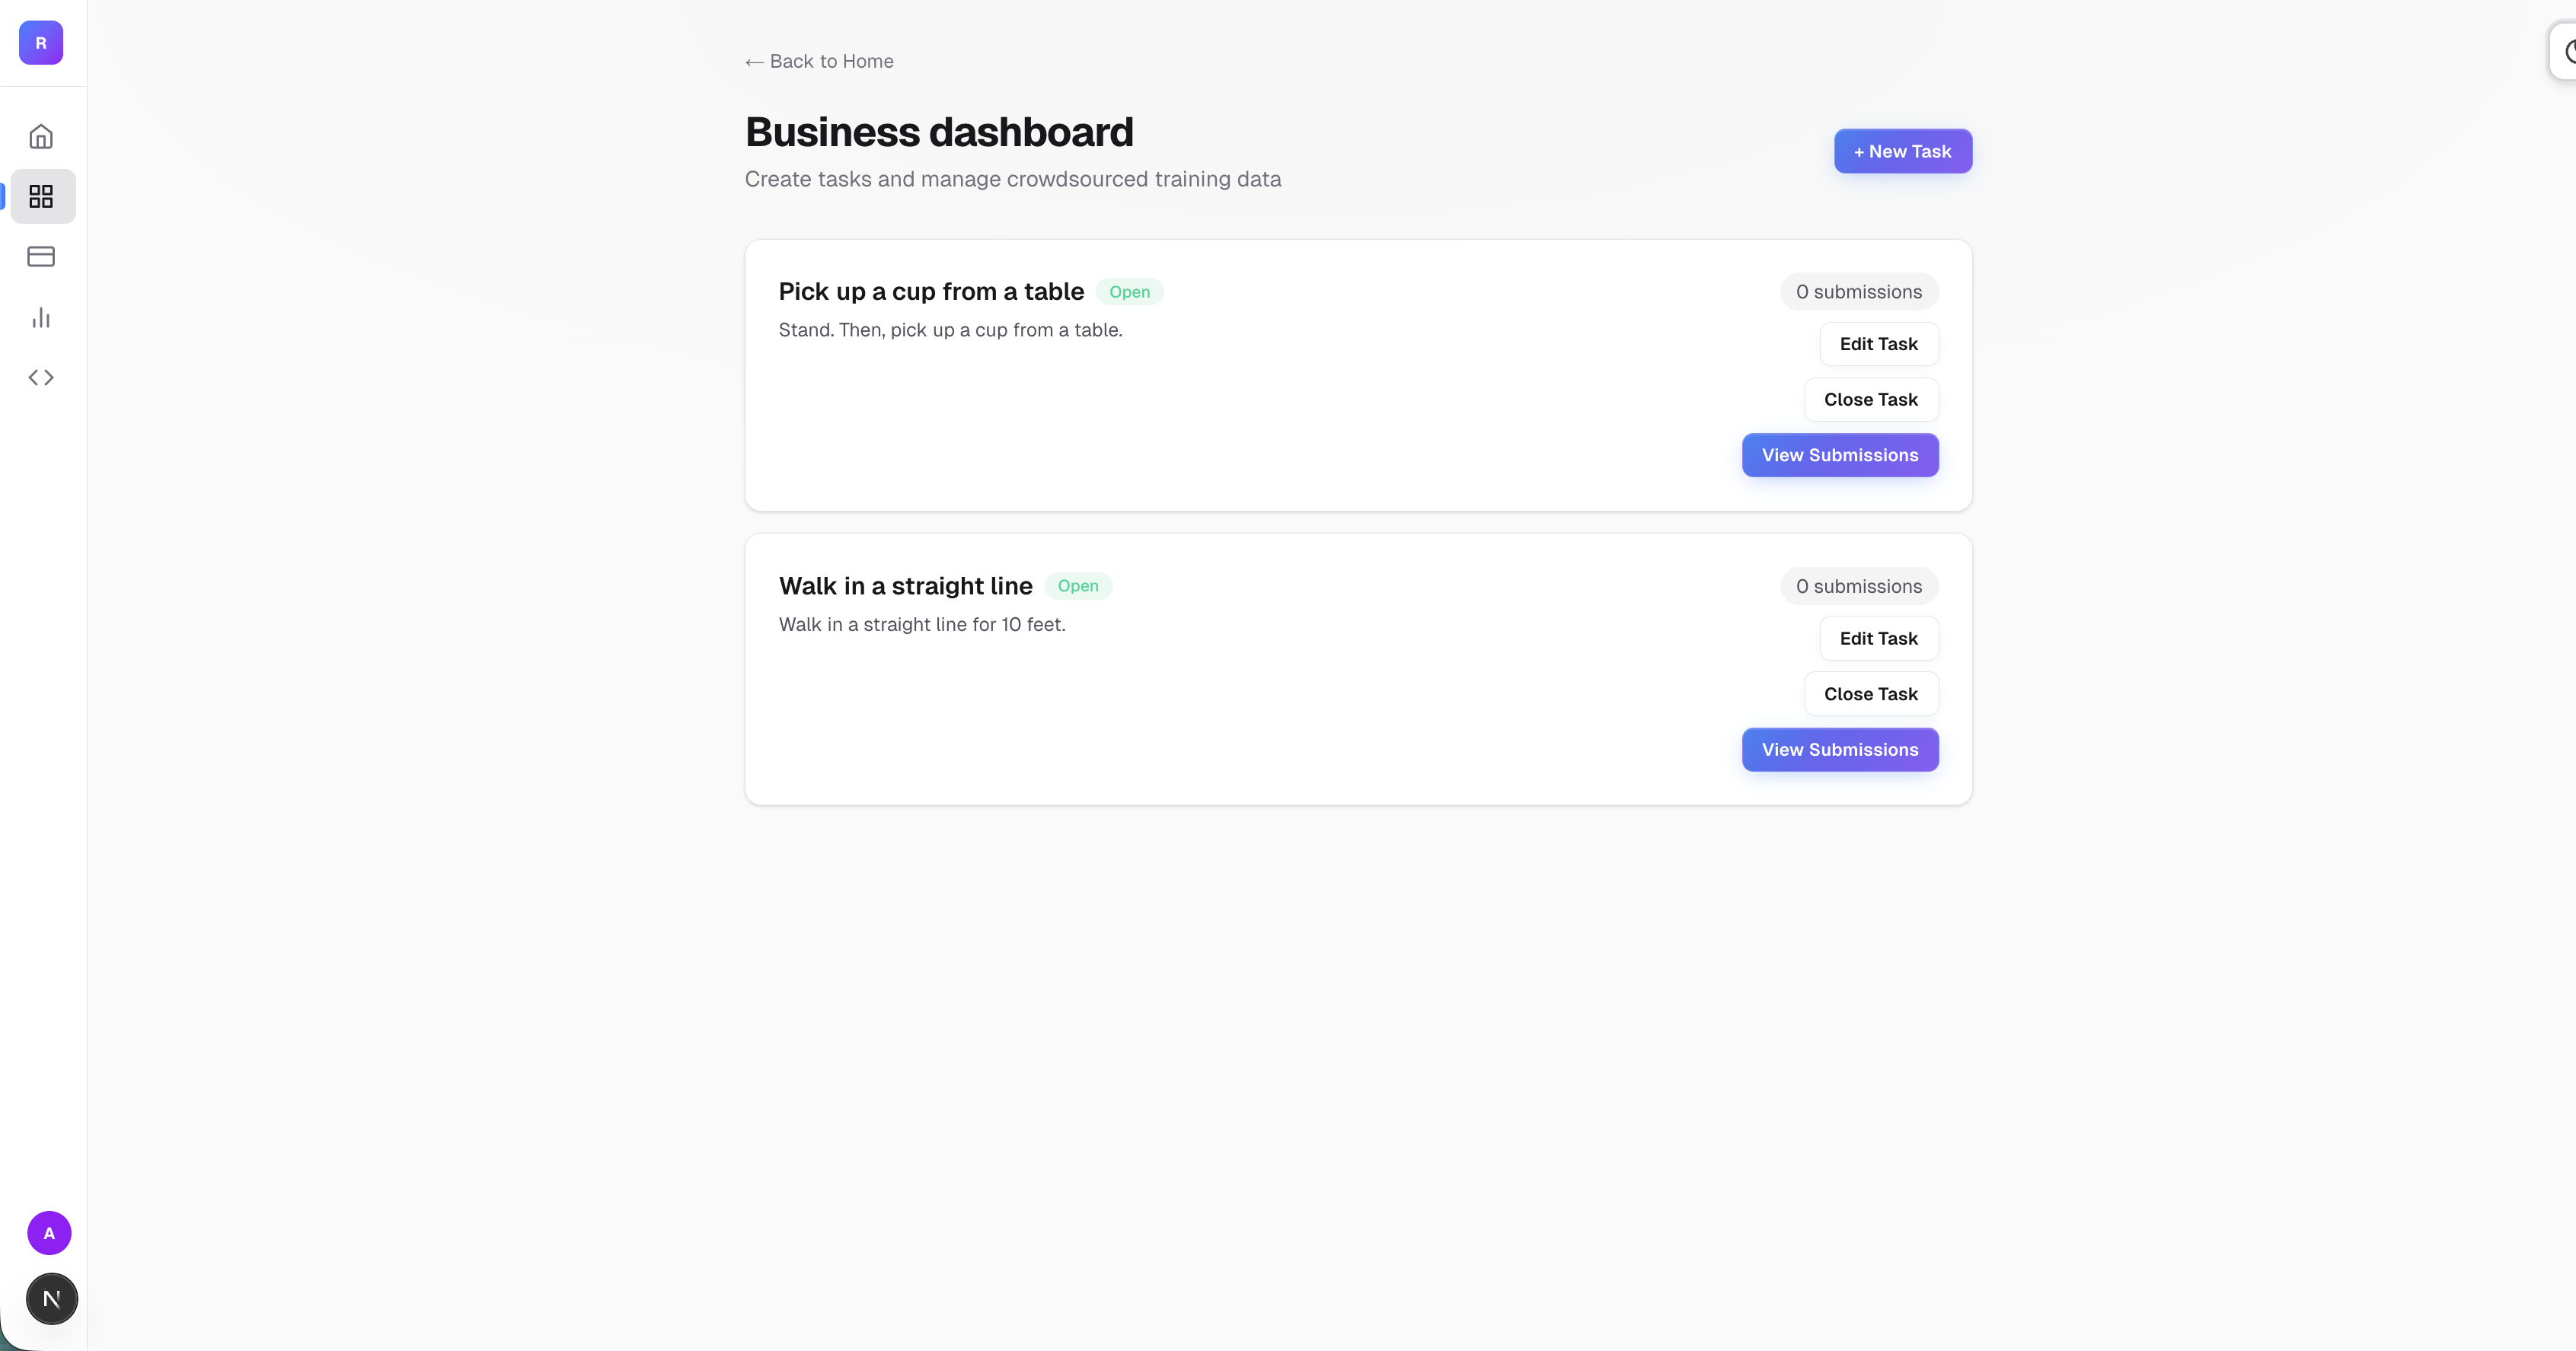Click the Open status badge on cup task
Image resolution: width=2576 pixels, height=1351 pixels.
pyautogui.click(x=1129, y=292)
